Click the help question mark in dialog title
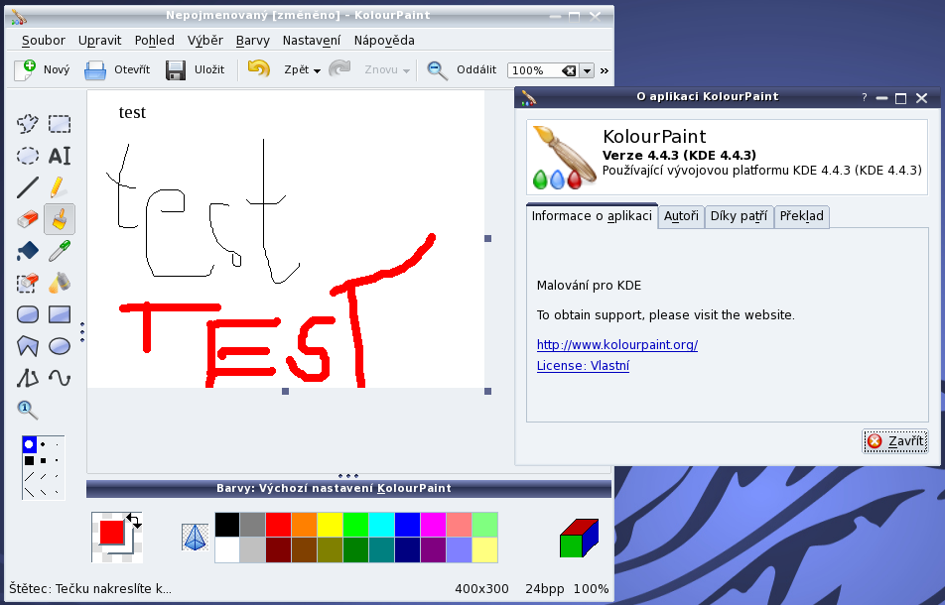The height and width of the screenshot is (605, 945). click(865, 97)
